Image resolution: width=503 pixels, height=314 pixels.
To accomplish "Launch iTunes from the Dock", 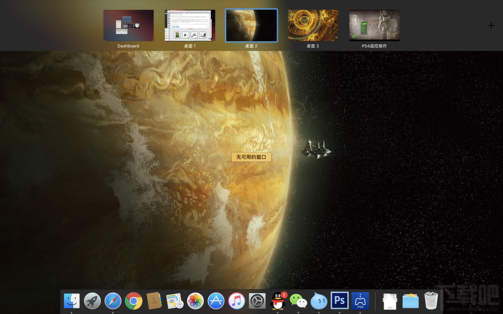I will pos(237,300).
